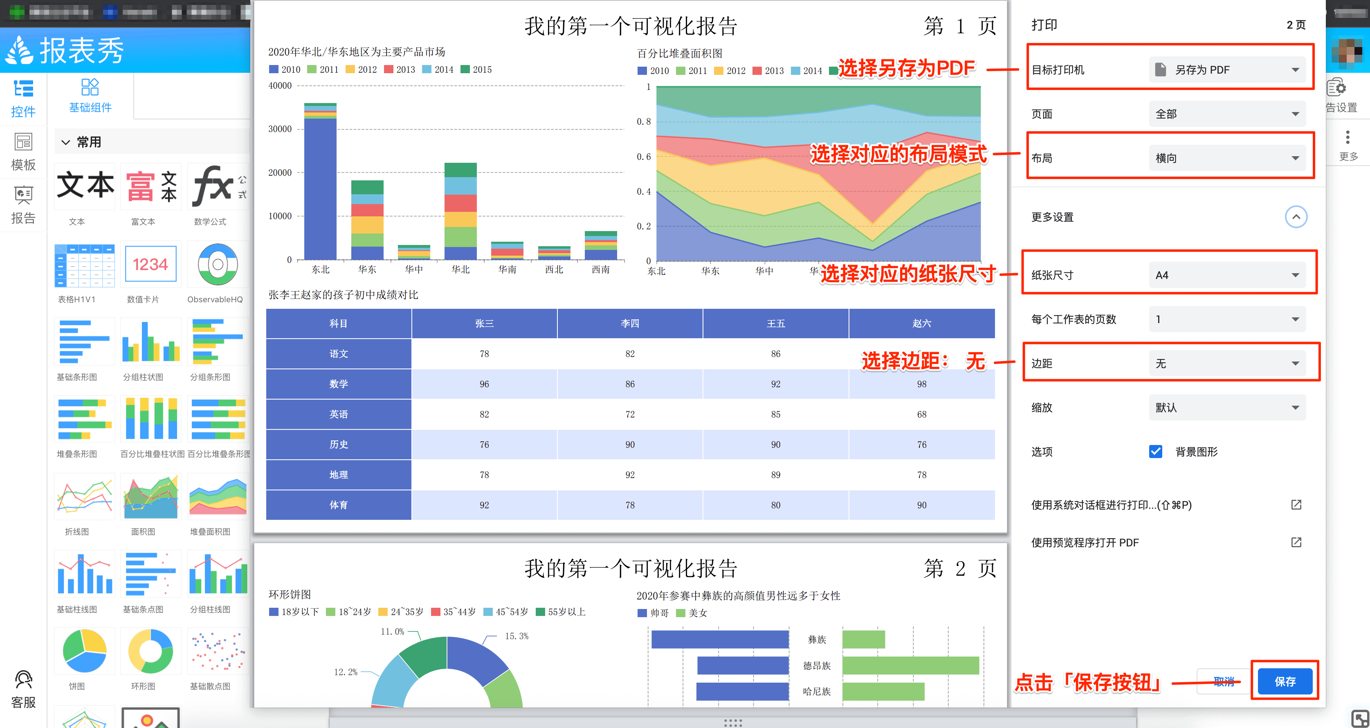Switch to the 控件 sidebar tab
Viewport: 1370px width, 728px height.
coord(23,99)
